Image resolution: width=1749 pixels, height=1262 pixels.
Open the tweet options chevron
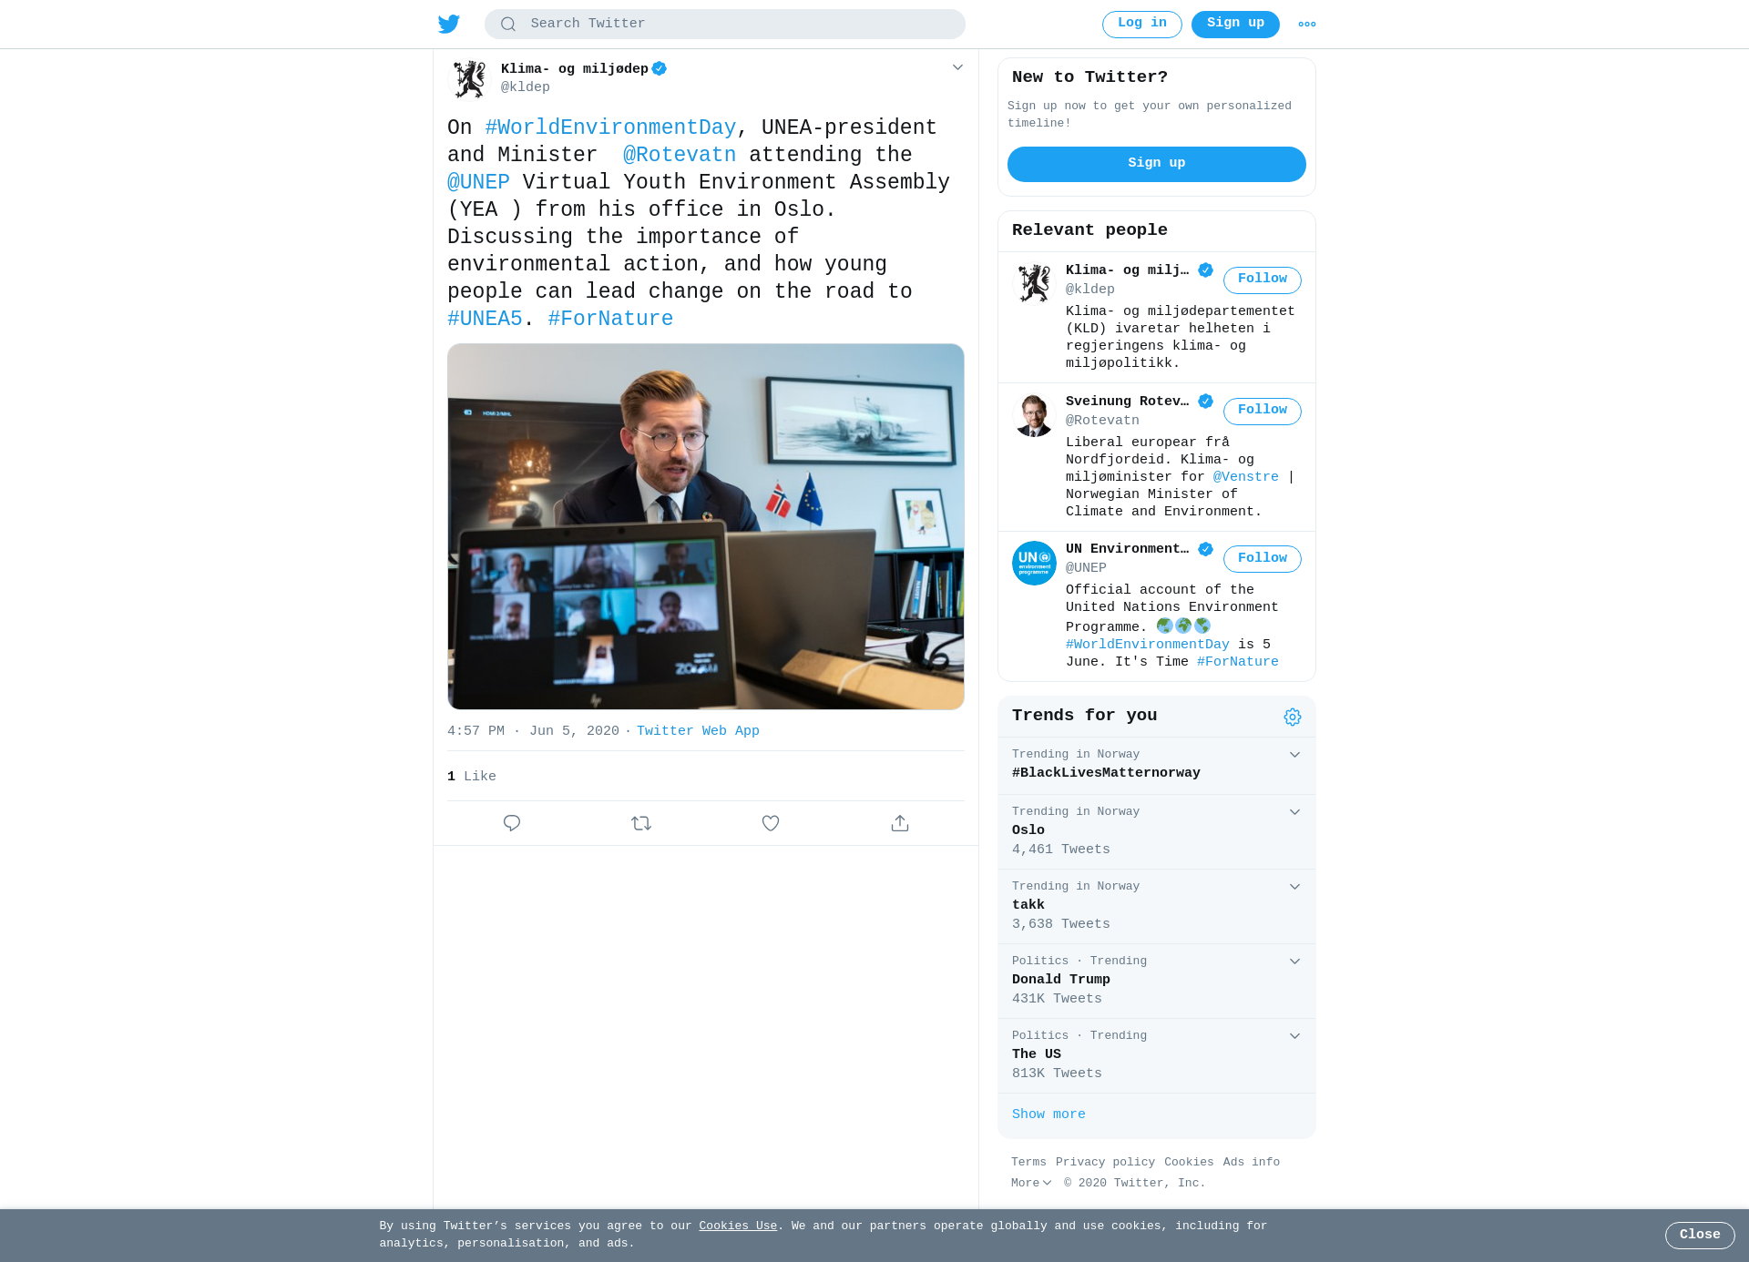pyautogui.click(x=957, y=67)
